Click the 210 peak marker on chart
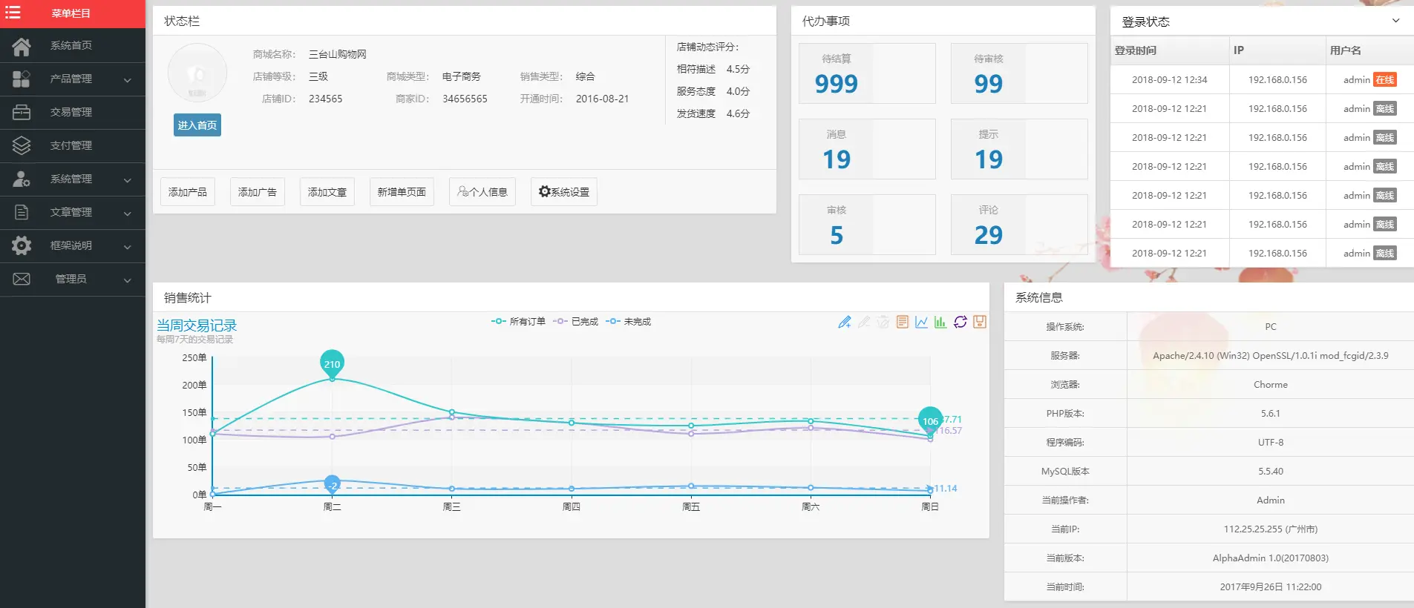The image size is (1414, 608). [x=332, y=363]
